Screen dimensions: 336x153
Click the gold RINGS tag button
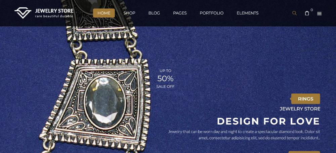tap(305, 99)
